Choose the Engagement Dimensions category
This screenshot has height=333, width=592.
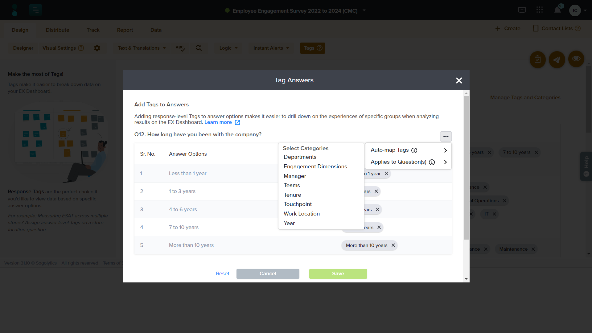point(315,166)
